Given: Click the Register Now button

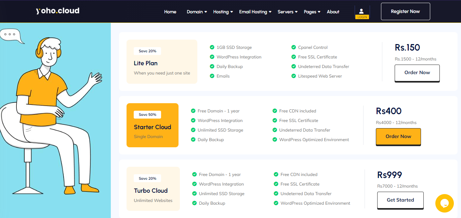Looking at the screenshot, I should (x=405, y=12).
